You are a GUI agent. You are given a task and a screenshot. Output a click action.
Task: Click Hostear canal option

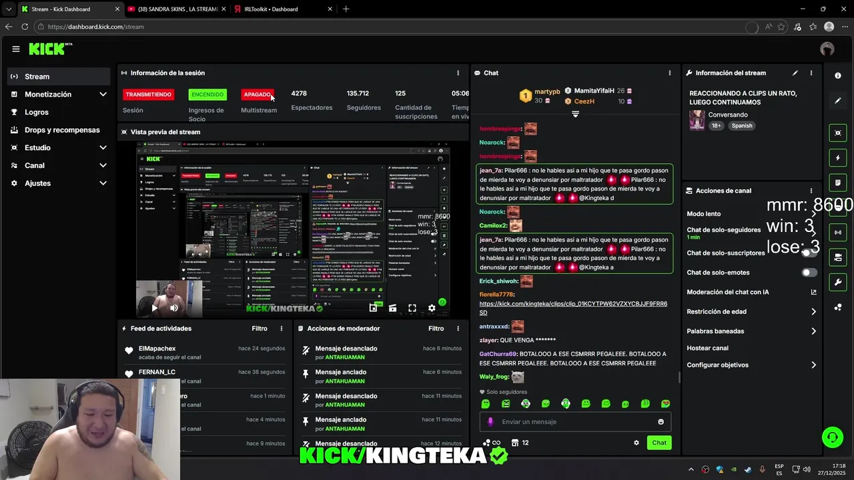click(707, 348)
